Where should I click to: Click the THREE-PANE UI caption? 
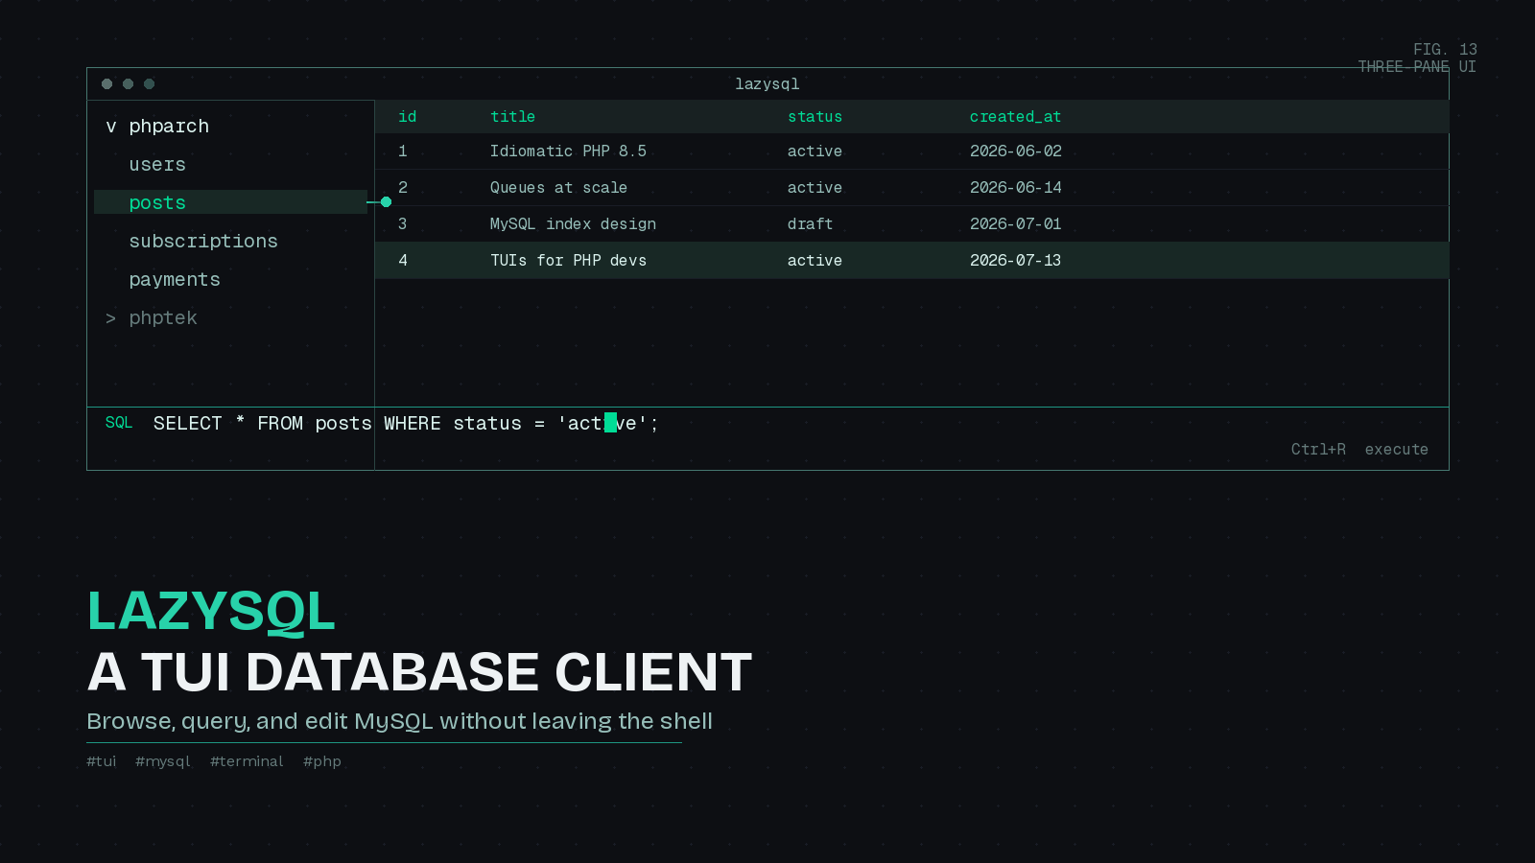pos(1417,67)
